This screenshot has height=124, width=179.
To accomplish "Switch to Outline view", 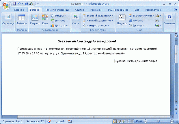I will click(x=127, y=121).
